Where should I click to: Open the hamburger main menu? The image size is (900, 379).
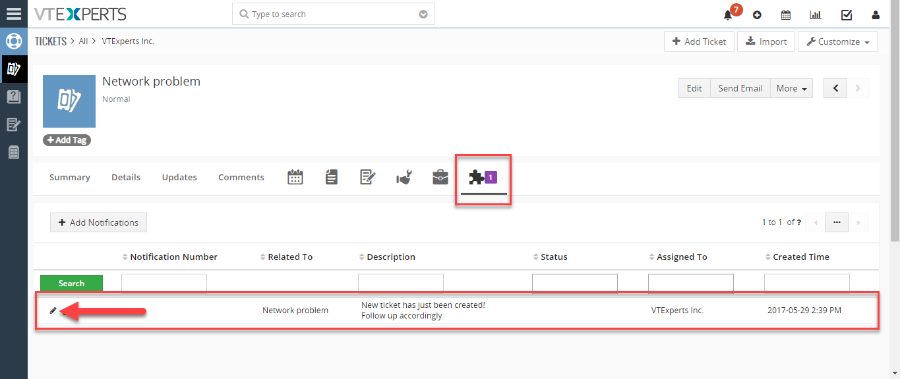14,14
